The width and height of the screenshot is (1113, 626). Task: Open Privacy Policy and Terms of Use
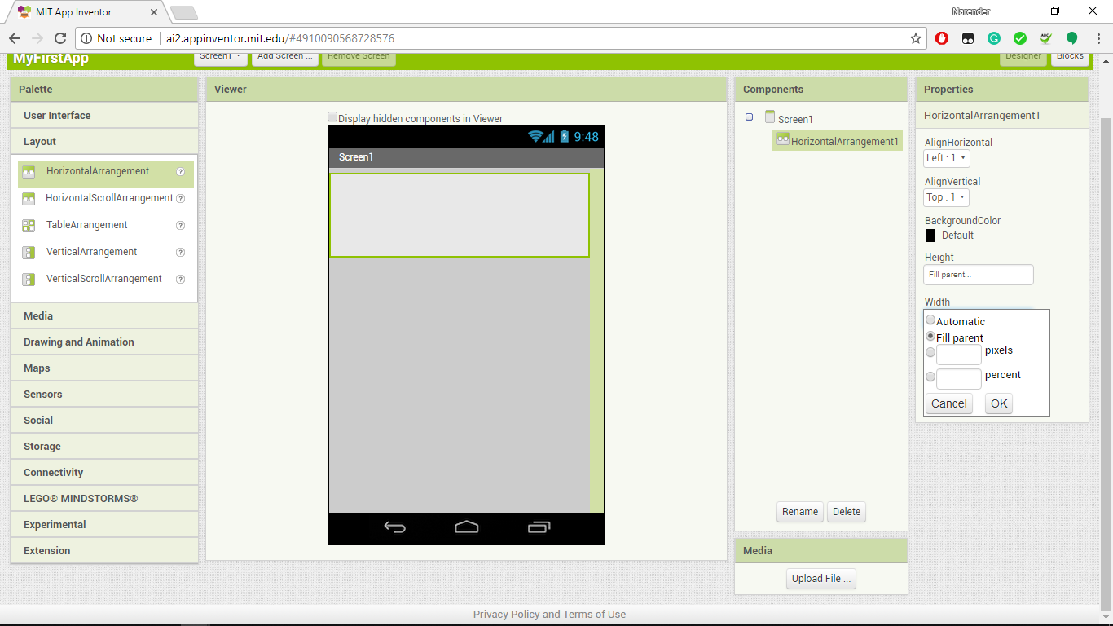pyautogui.click(x=549, y=615)
